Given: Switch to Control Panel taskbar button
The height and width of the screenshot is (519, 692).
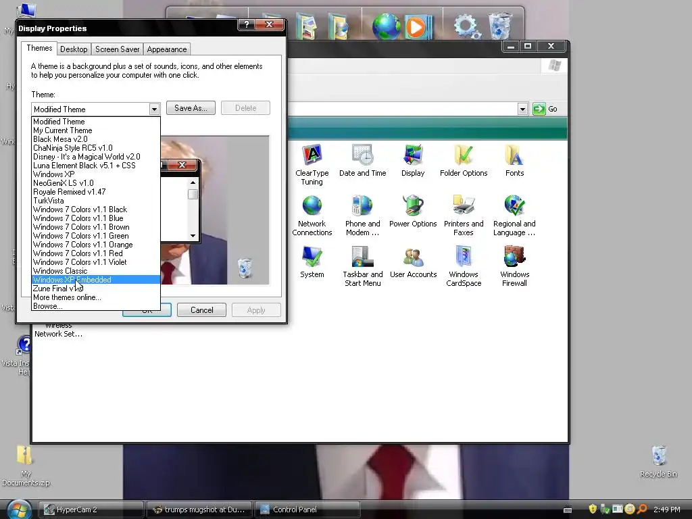Looking at the screenshot, I should pyautogui.click(x=307, y=510).
